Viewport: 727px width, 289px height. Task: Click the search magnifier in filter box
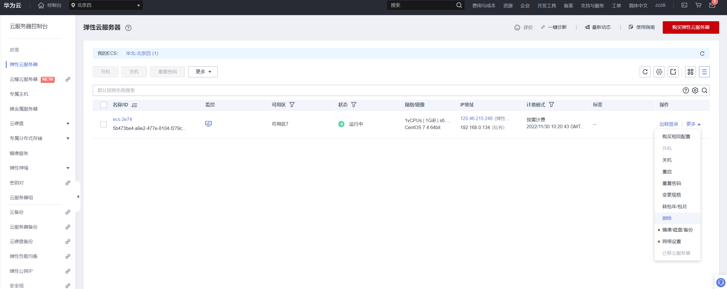click(x=704, y=90)
